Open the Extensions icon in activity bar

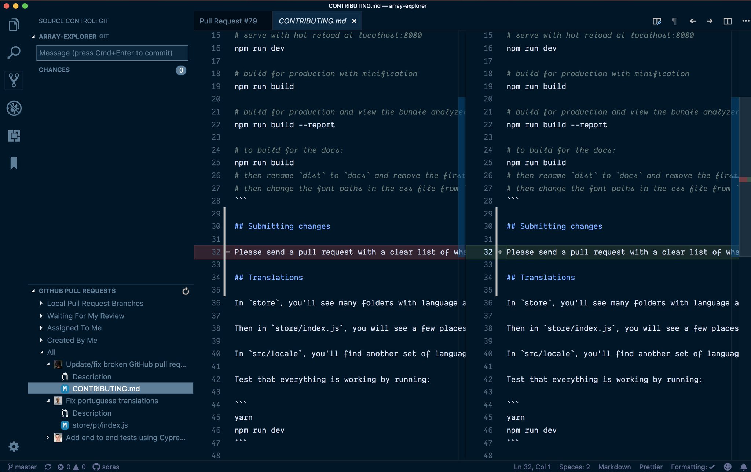pyautogui.click(x=14, y=136)
